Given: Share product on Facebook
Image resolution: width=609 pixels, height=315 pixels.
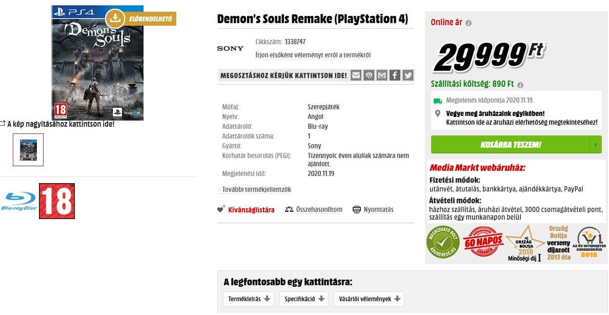Looking at the screenshot, I should tap(395, 75).
